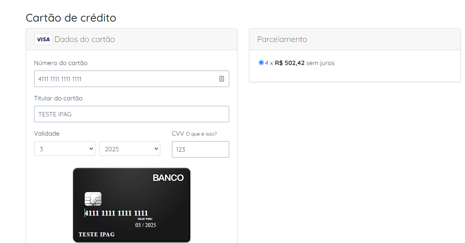Click the VISA brand logo icon
The width and height of the screenshot is (465, 243).
(x=43, y=39)
